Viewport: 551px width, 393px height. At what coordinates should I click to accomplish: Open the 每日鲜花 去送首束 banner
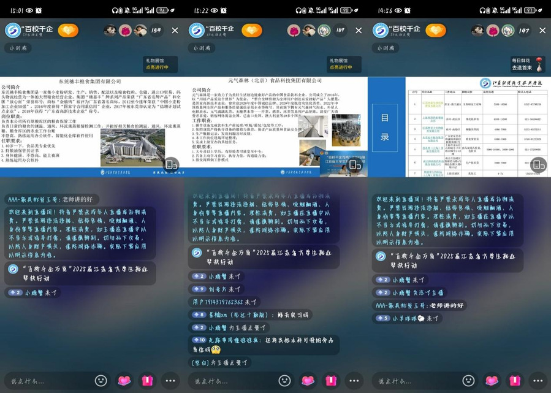528,64
